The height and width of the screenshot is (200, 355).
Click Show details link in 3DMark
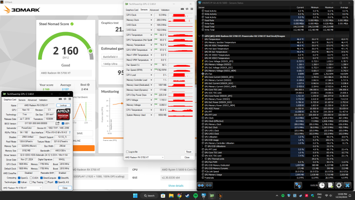click(176, 186)
